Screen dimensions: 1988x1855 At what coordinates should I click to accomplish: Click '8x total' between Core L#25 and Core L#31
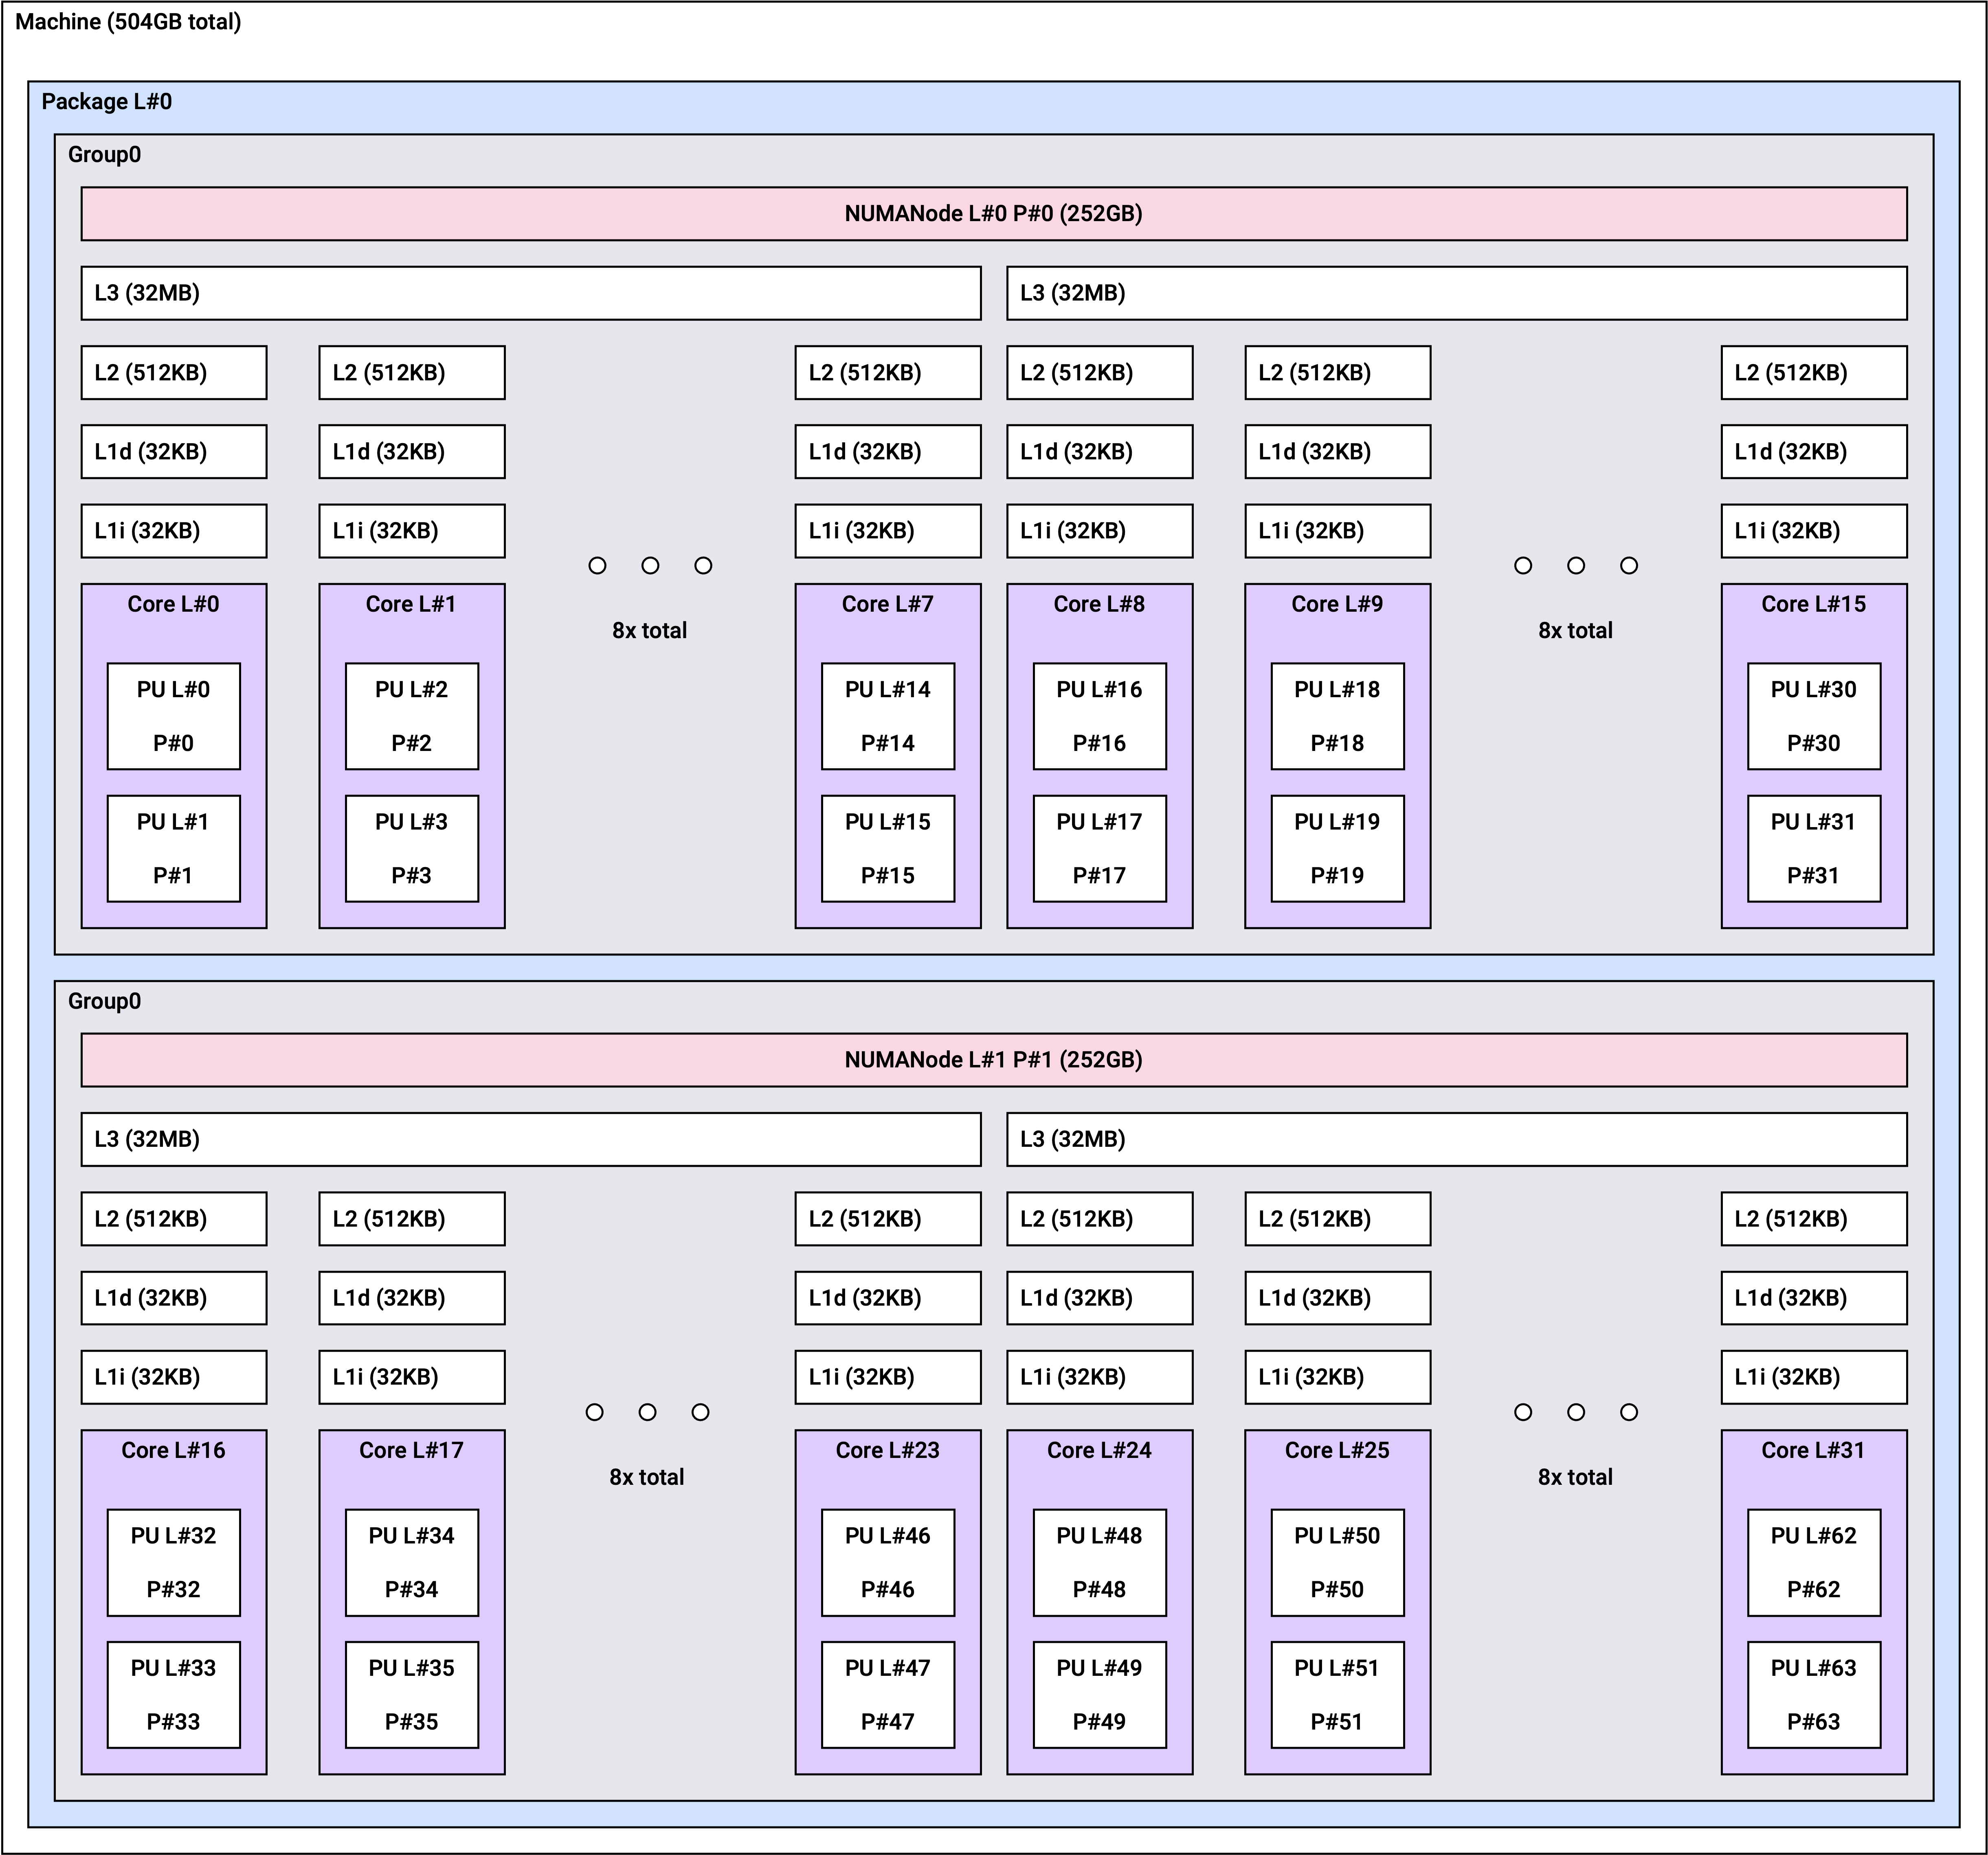point(1576,1477)
